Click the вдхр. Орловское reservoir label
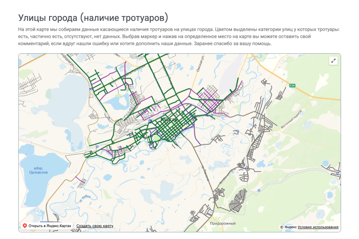Screen dimensions: 359x239 pos(38,170)
